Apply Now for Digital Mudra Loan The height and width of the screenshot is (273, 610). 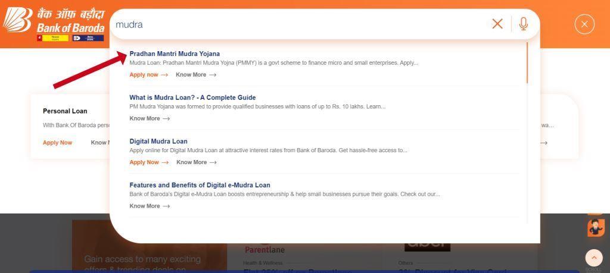coord(149,162)
